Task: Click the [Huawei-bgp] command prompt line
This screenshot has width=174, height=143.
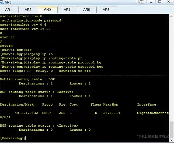Action: 13,138
